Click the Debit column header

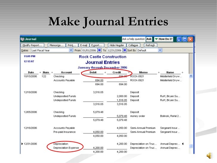point(93,72)
